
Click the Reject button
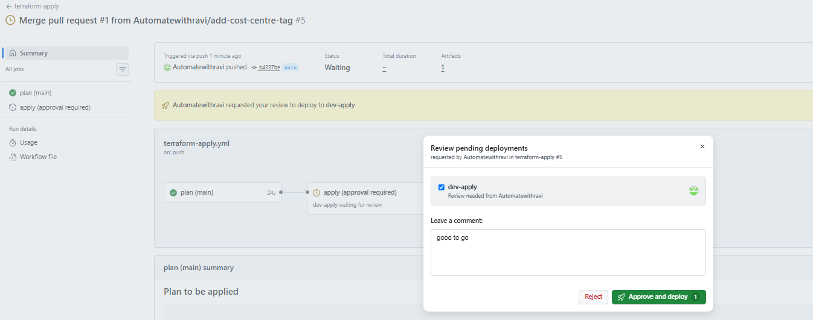pyautogui.click(x=593, y=297)
